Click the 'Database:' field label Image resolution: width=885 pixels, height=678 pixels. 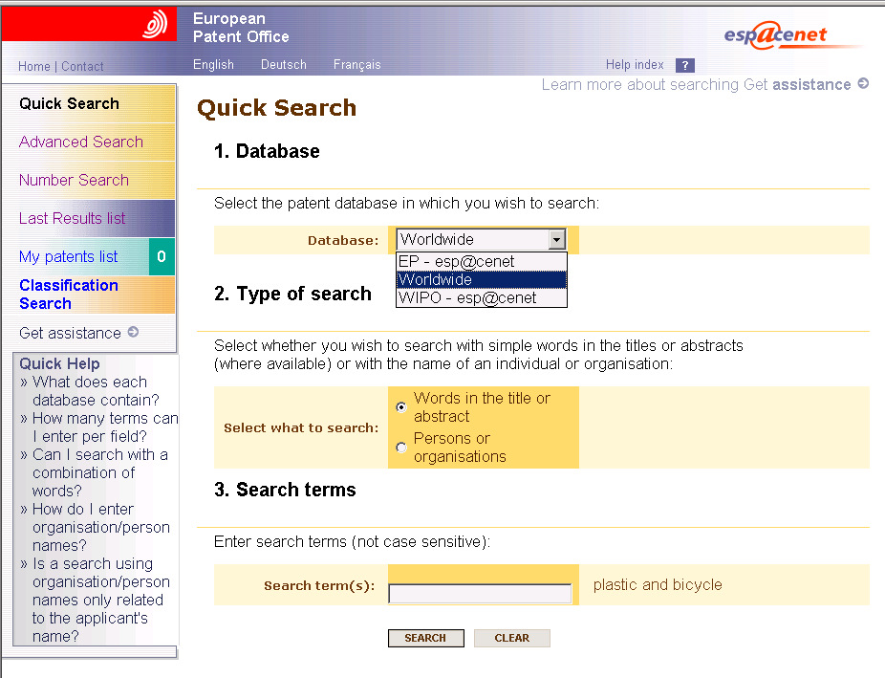tap(343, 240)
